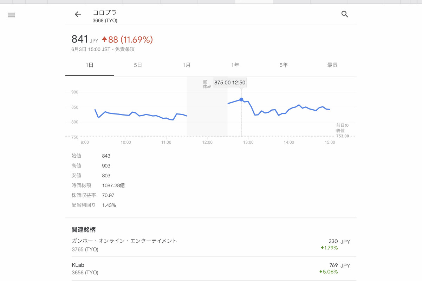
Task: Select the 1日 chart tab
Action: [x=90, y=65]
